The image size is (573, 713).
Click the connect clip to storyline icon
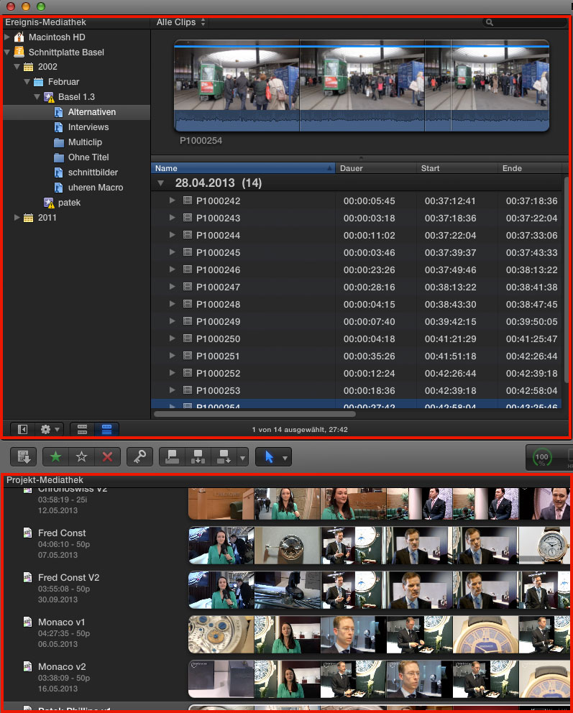[172, 456]
